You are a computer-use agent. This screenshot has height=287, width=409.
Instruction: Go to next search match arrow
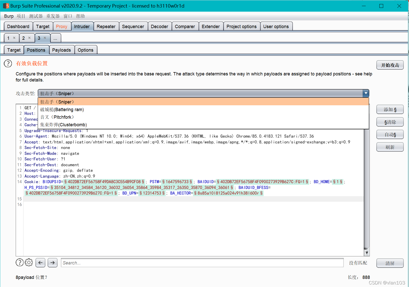(52, 263)
